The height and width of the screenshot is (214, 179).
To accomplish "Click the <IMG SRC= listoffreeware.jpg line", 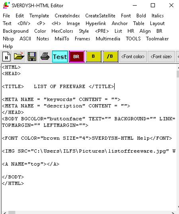I will 89,151.
